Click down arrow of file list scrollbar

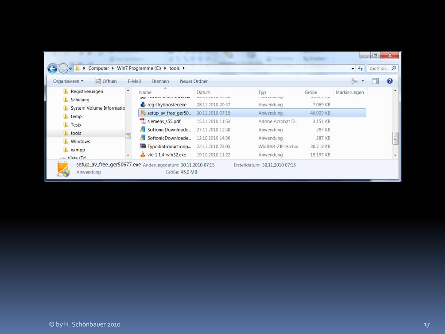point(395,155)
